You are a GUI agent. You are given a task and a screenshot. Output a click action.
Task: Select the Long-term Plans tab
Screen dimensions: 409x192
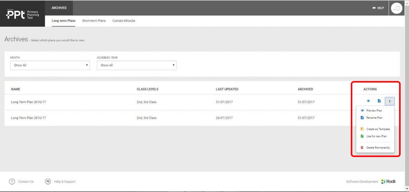(64, 21)
